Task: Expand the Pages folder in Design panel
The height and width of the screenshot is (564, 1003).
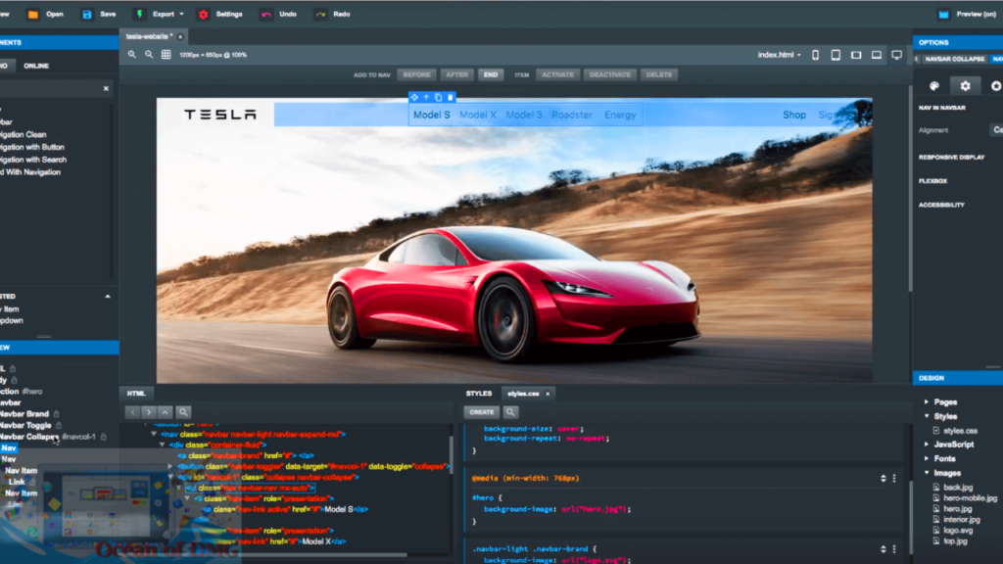Action: coord(927,402)
